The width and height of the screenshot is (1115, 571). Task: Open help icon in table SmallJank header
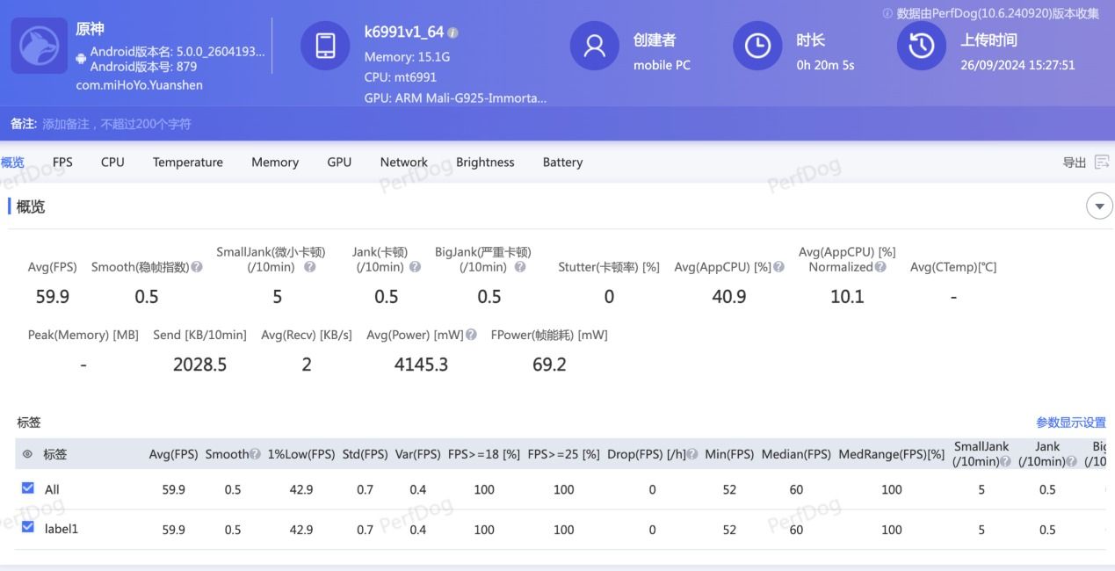[x=1005, y=461]
